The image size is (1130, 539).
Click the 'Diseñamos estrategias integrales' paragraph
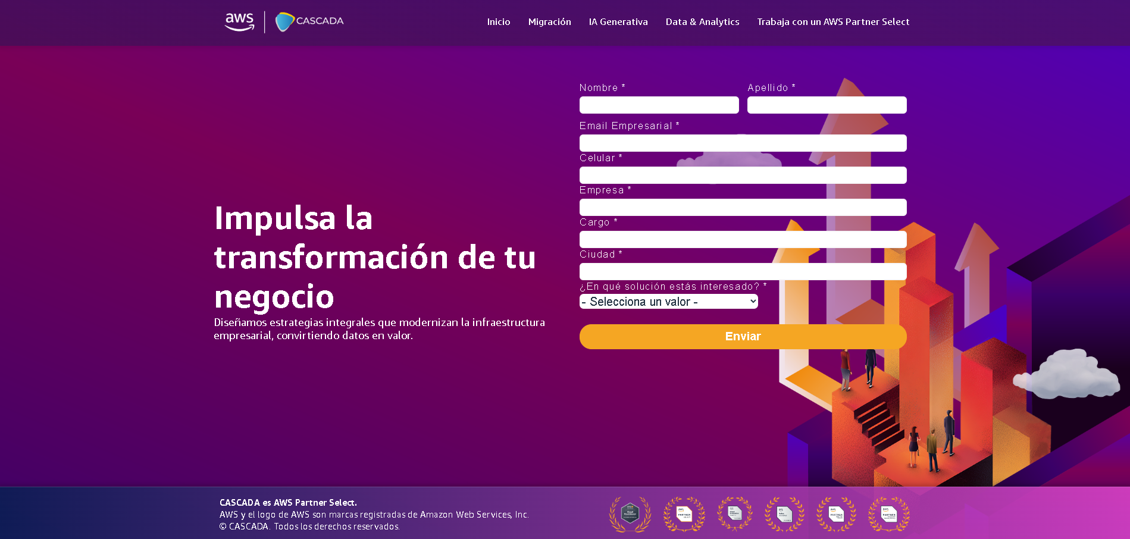click(x=380, y=329)
